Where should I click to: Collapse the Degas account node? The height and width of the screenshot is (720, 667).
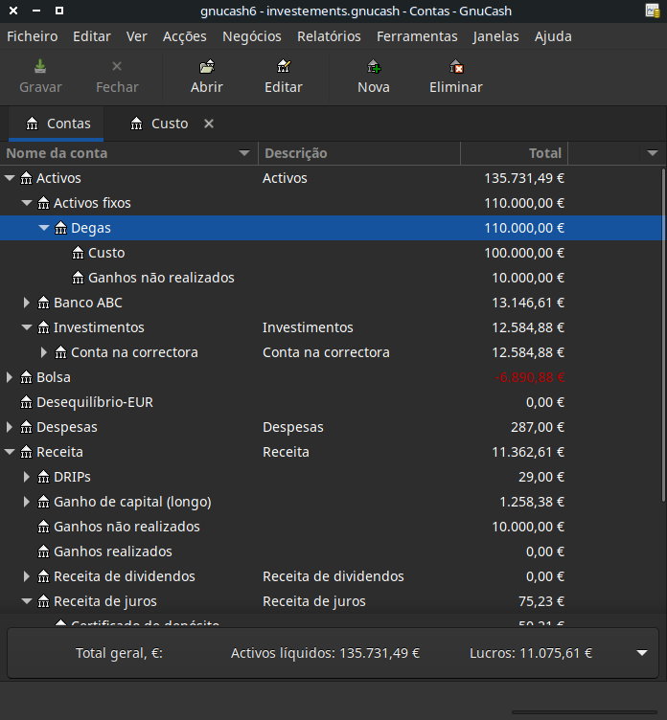click(x=44, y=228)
